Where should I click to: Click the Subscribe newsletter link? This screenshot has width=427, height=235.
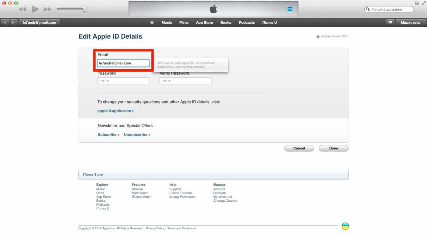tap(108, 135)
